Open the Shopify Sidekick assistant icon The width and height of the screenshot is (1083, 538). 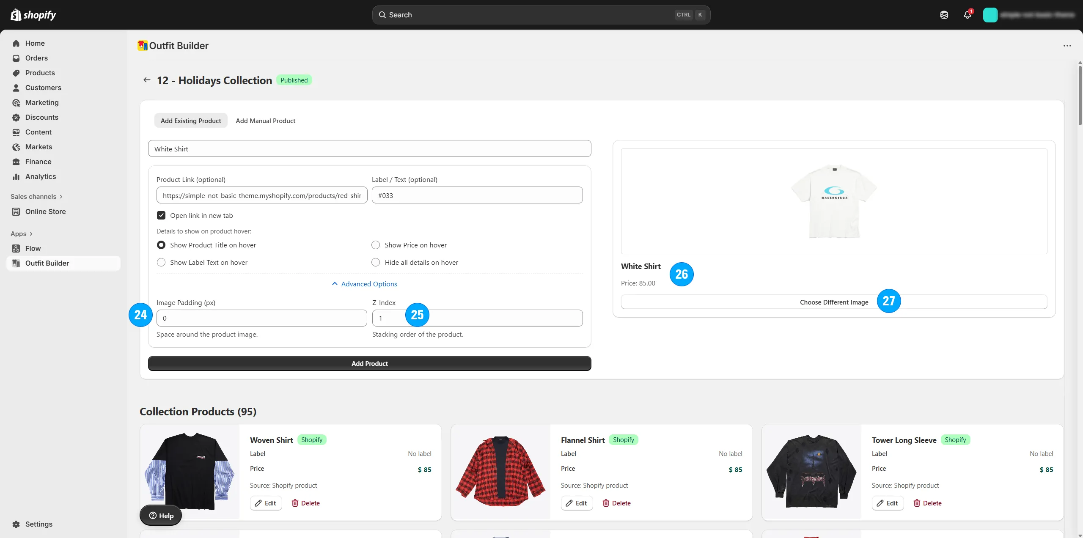coord(944,15)
